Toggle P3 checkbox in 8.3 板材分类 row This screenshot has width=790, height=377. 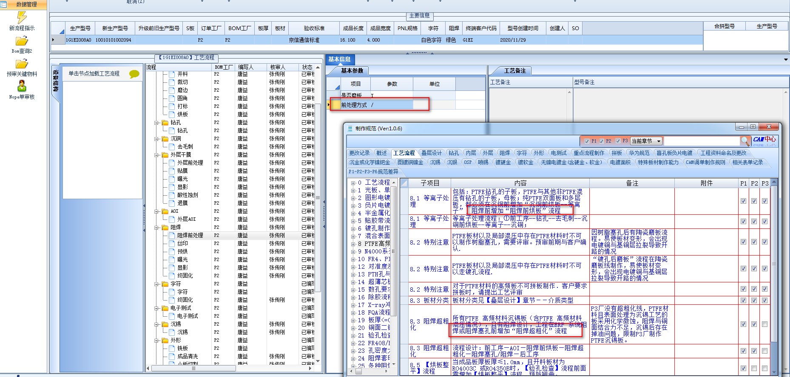(x=764, y=301)
